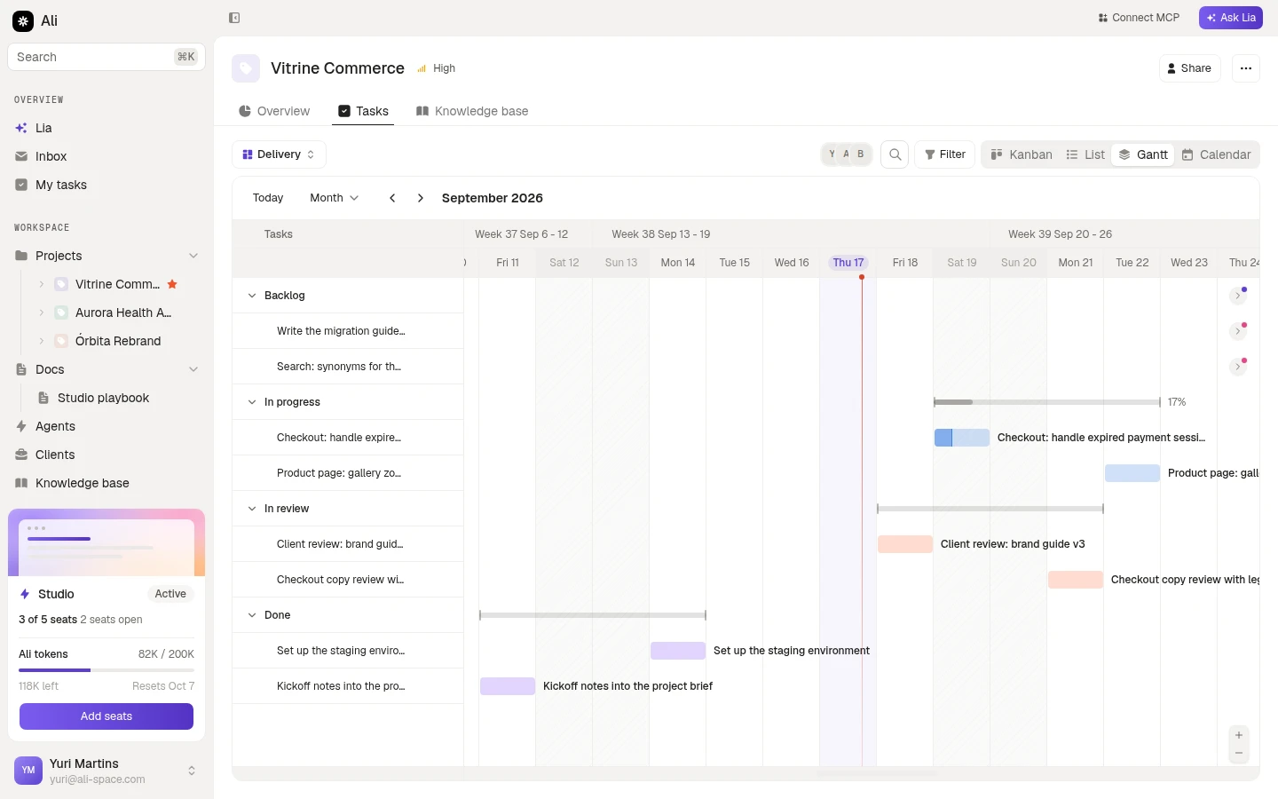Toggle the favorite star on Vitrine Comm

[x=172, y=284]
